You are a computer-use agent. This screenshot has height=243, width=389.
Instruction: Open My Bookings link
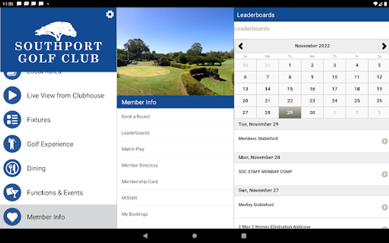point(175,214)
